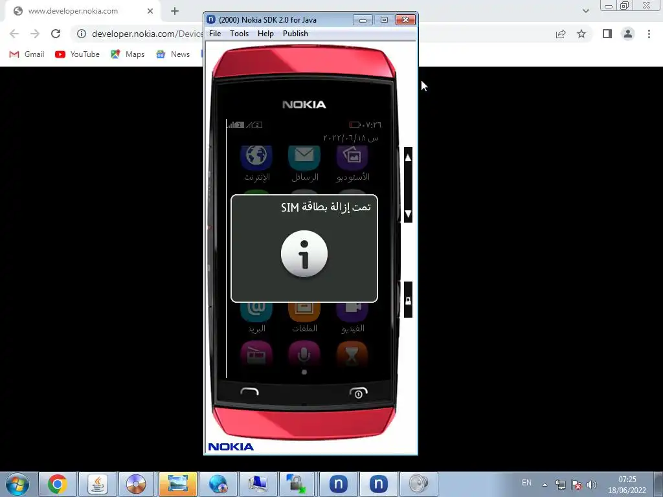
Task: Click the EN language indicator
Action: (x=526, y=483)
